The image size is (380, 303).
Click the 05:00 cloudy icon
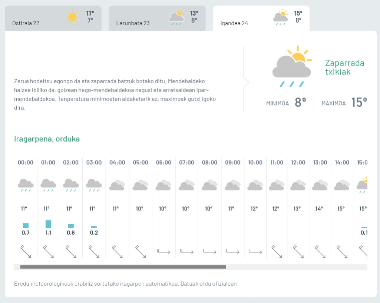click(x=140, y=185)
